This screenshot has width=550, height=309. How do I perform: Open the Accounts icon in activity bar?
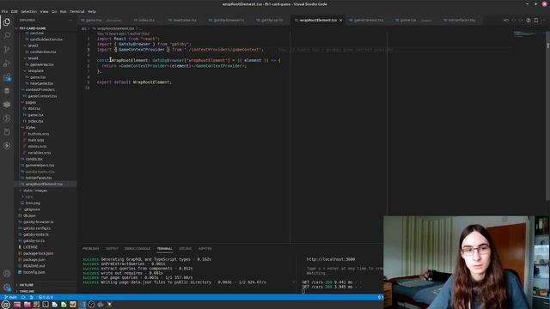click(7, 273)
